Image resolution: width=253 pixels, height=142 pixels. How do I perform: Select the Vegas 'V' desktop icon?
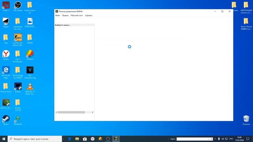(x=30, y=73)
